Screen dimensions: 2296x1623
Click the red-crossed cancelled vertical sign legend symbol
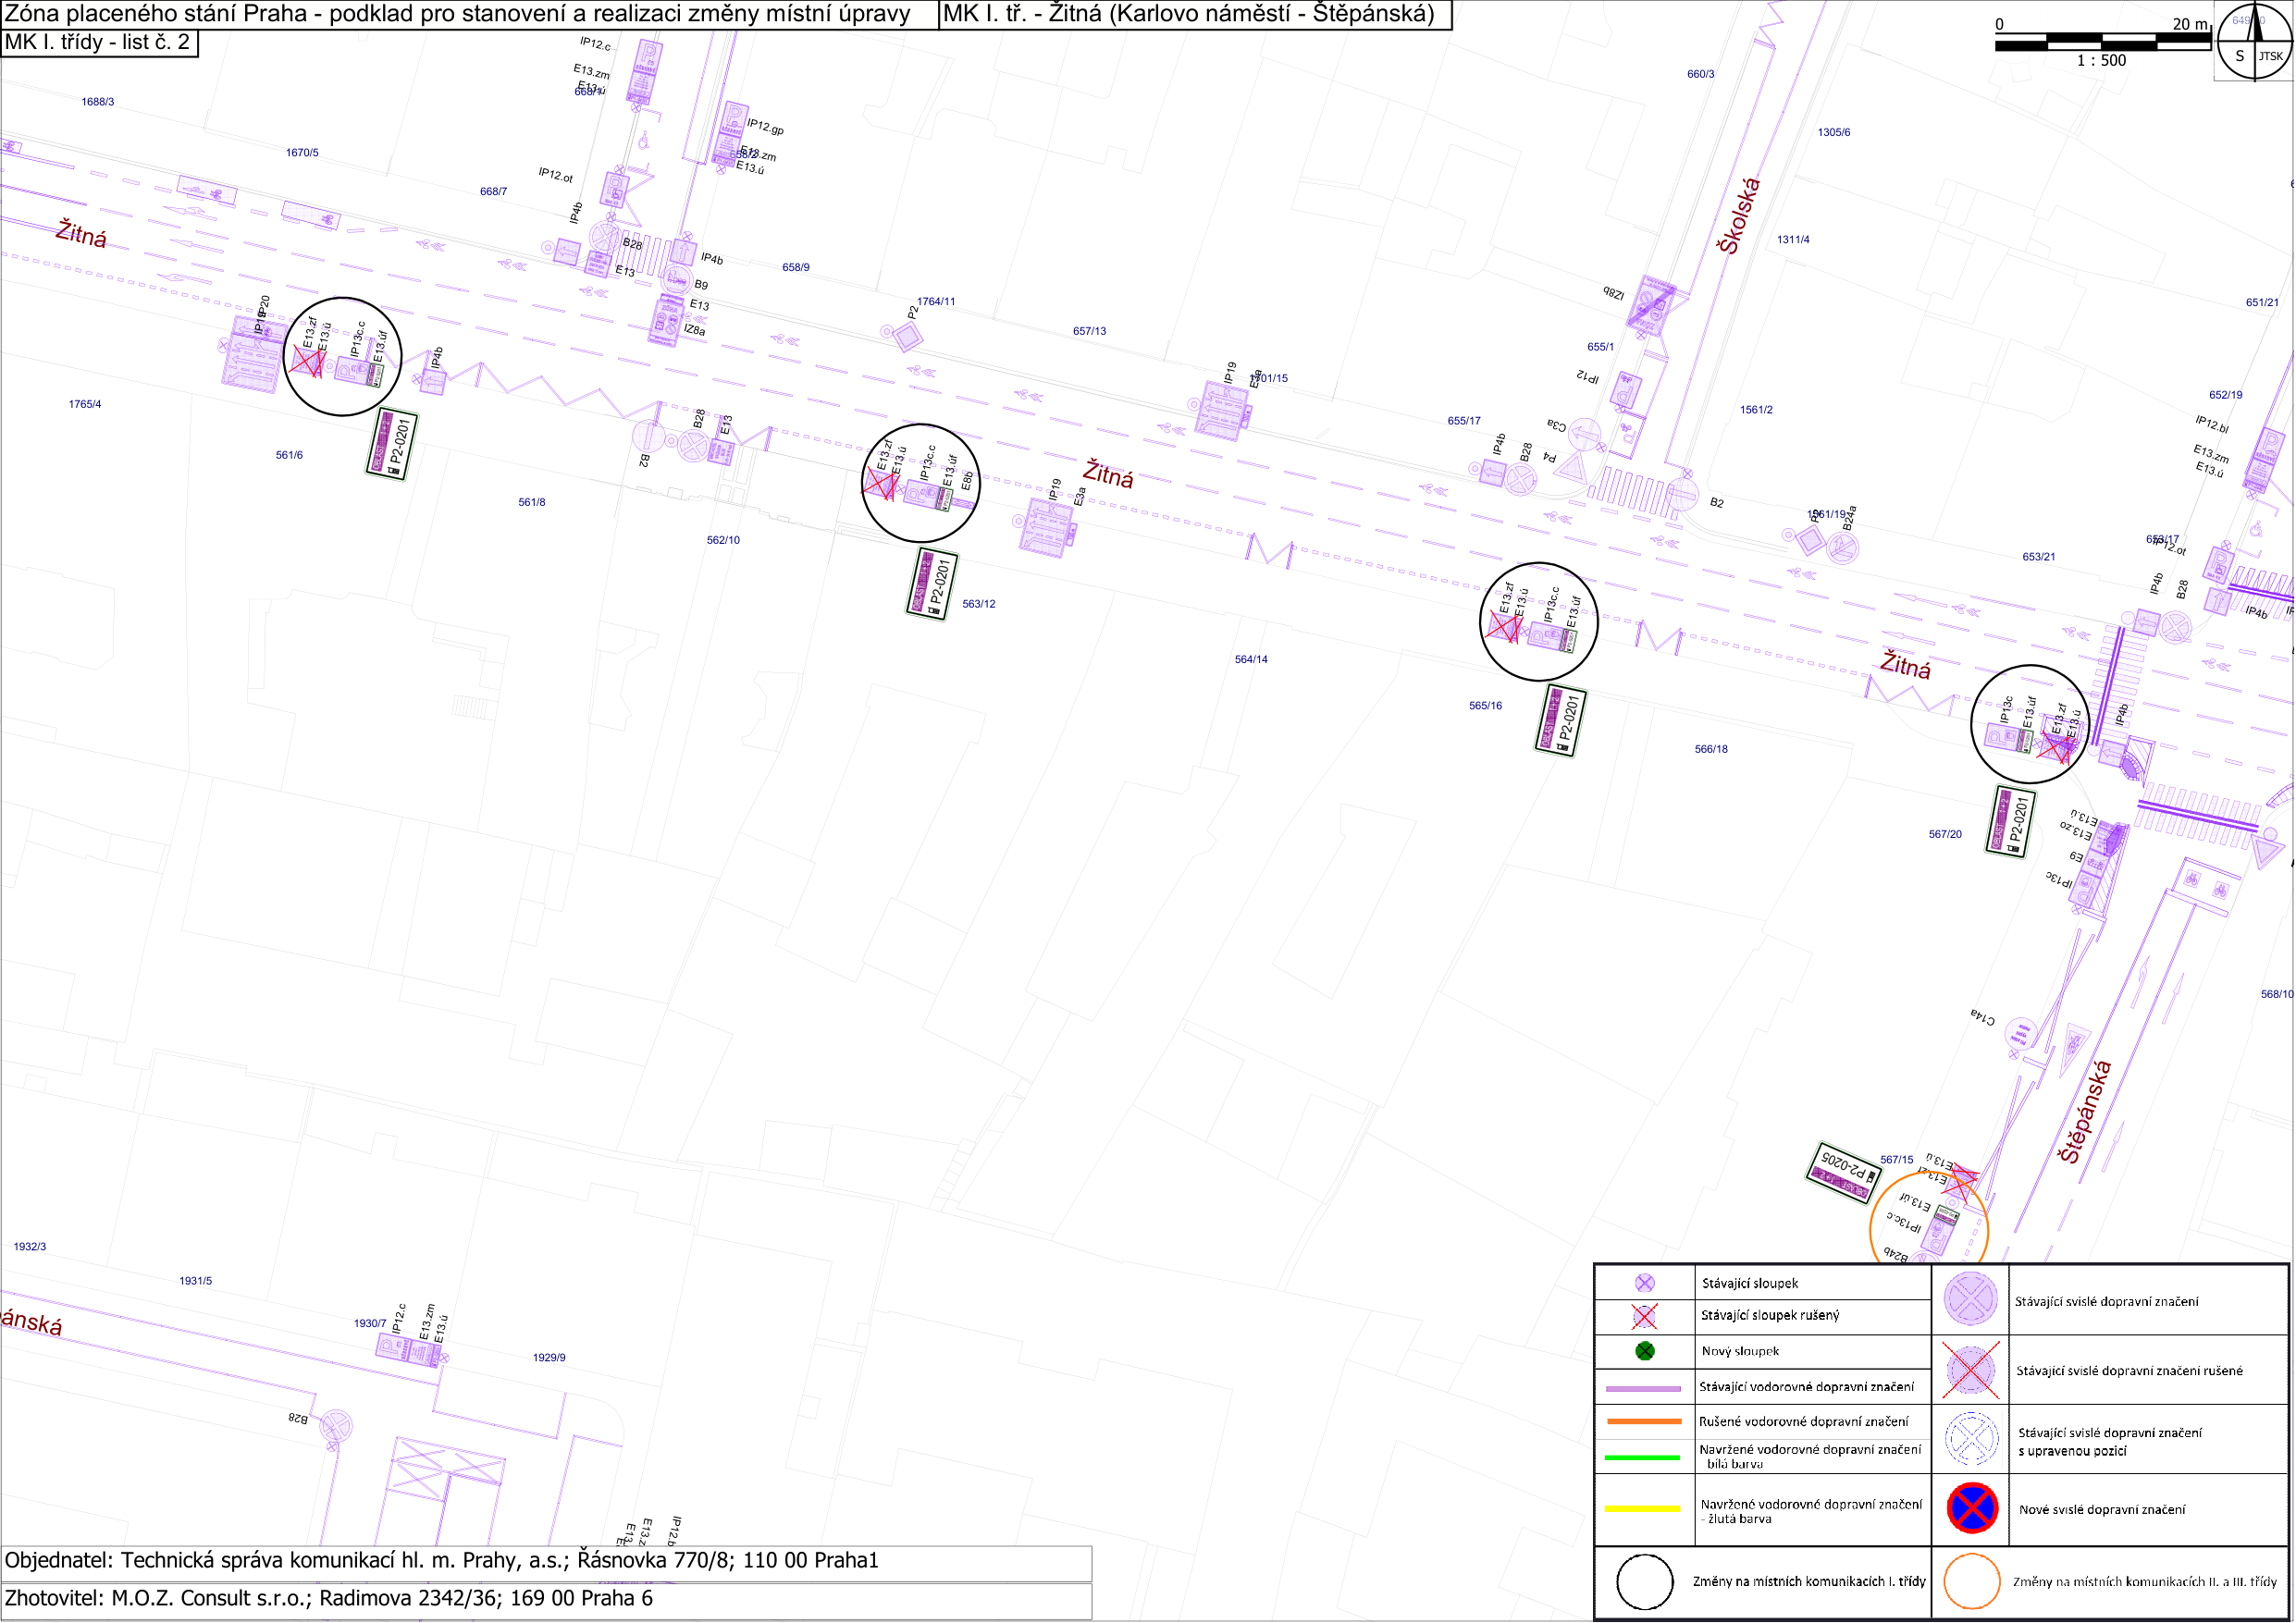(x=1970, y=1369)
